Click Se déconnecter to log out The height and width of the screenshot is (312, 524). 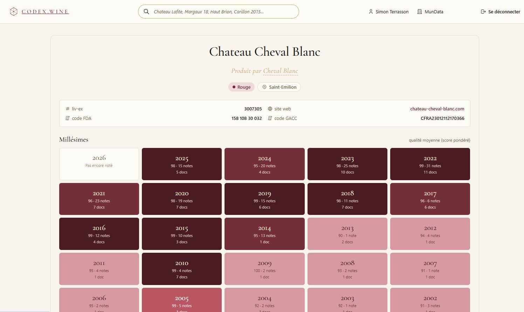pyautogui.click(x=501, y=12)
